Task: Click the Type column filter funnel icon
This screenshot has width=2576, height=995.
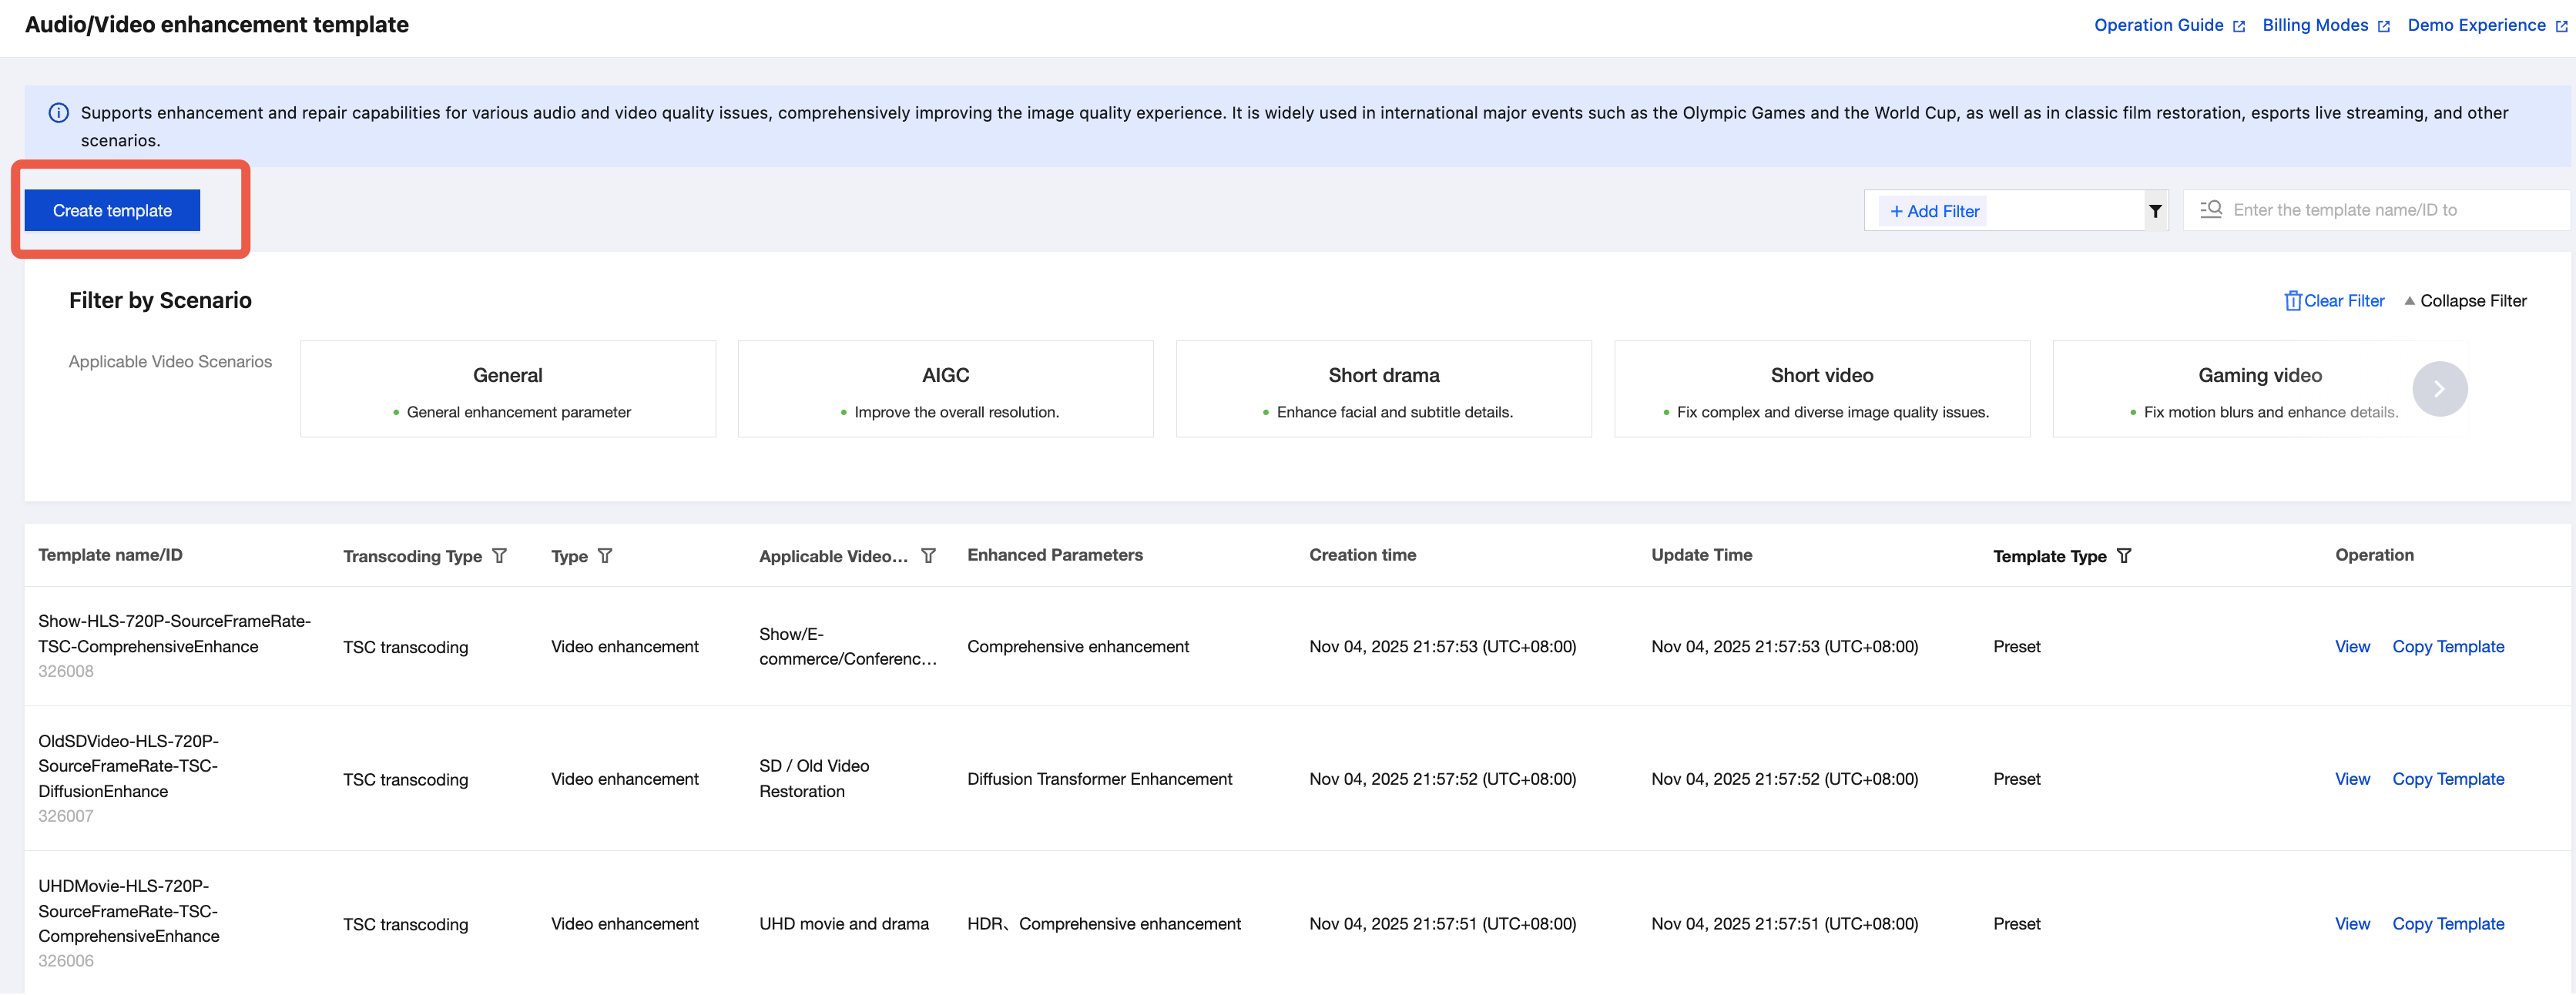Action: click(x=604, y=555)
